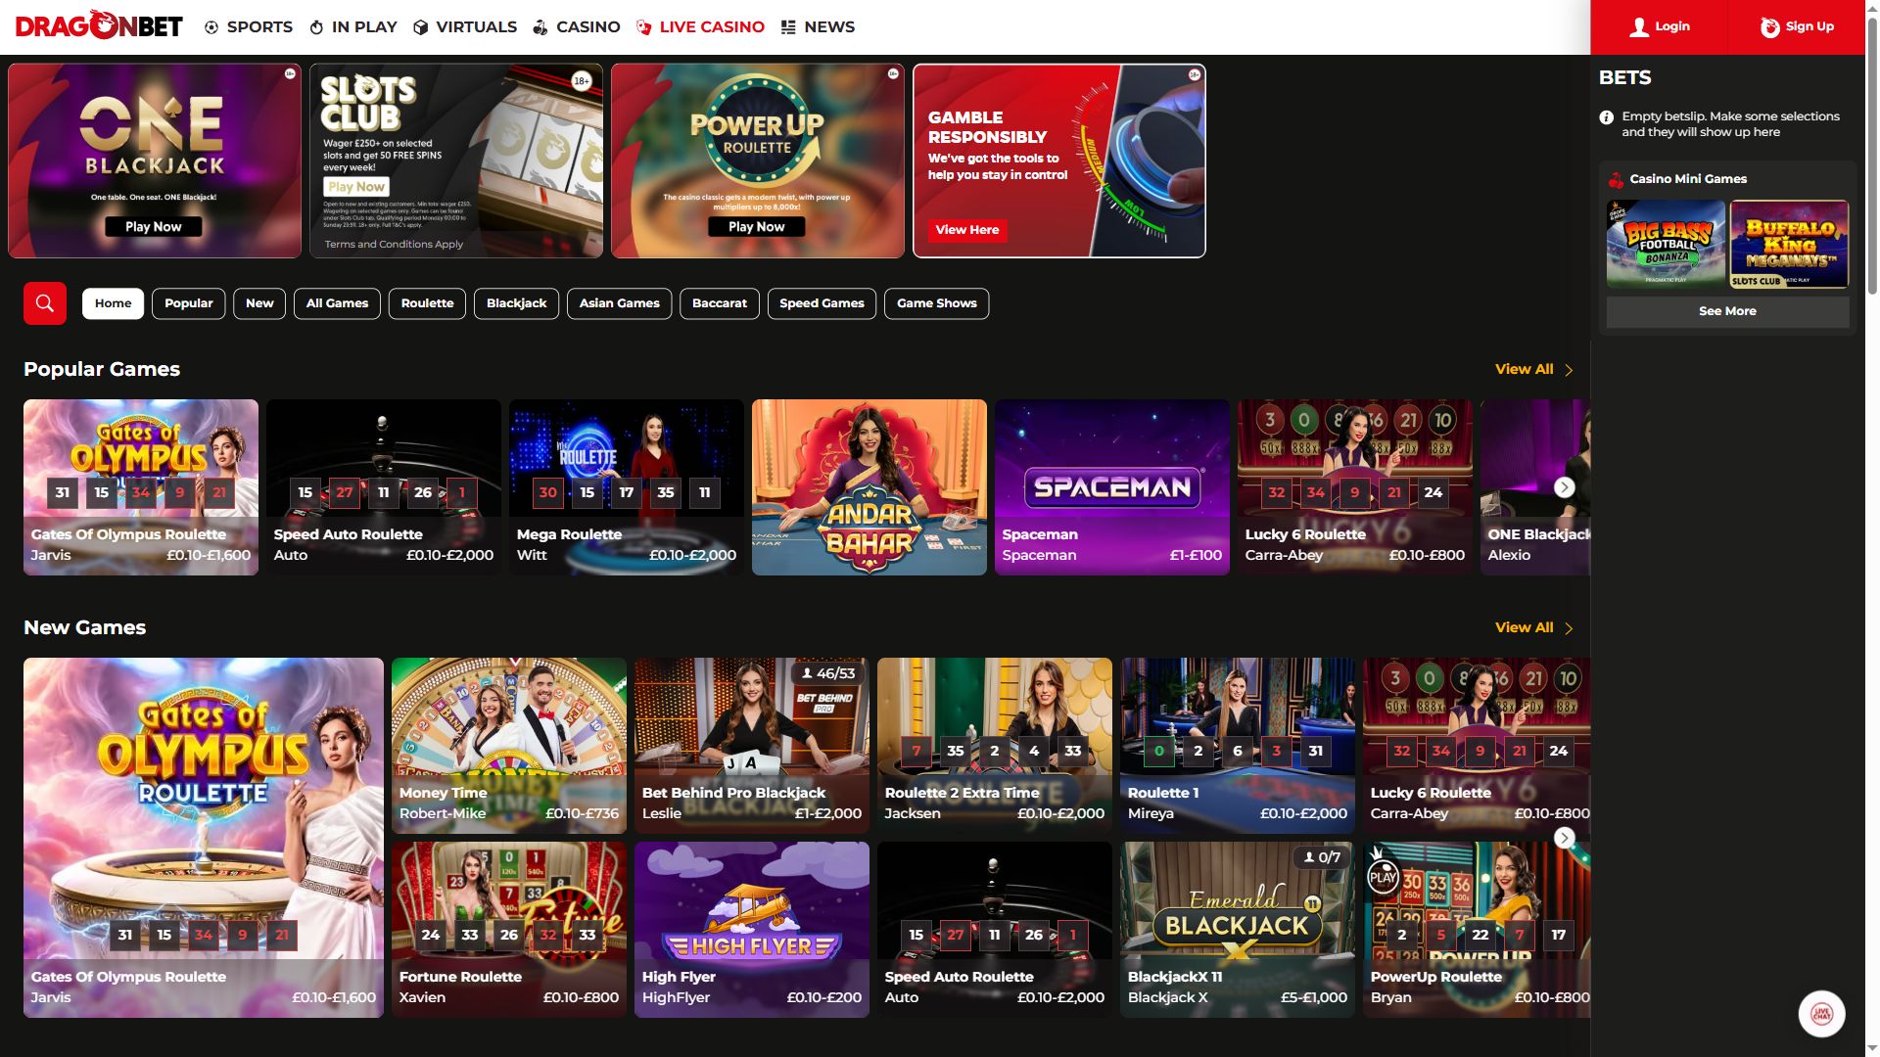Open Sports from top navigation
The width and height of the screenshot is (1880, 1057).
[249, 27]
